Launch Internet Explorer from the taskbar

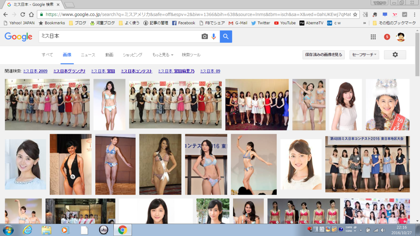(27, 230)
